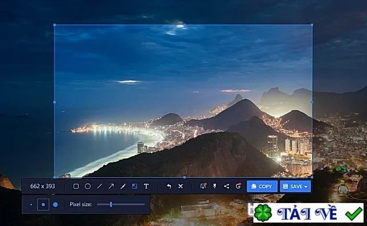Click the top-left selection corner handle
Viewport: 367px width, 226px height.
pyautogui.click(x=54, y=25)
